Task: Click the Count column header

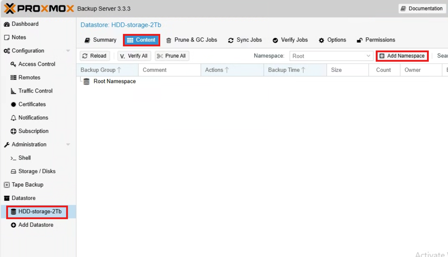Action: [x=384, y=70]
